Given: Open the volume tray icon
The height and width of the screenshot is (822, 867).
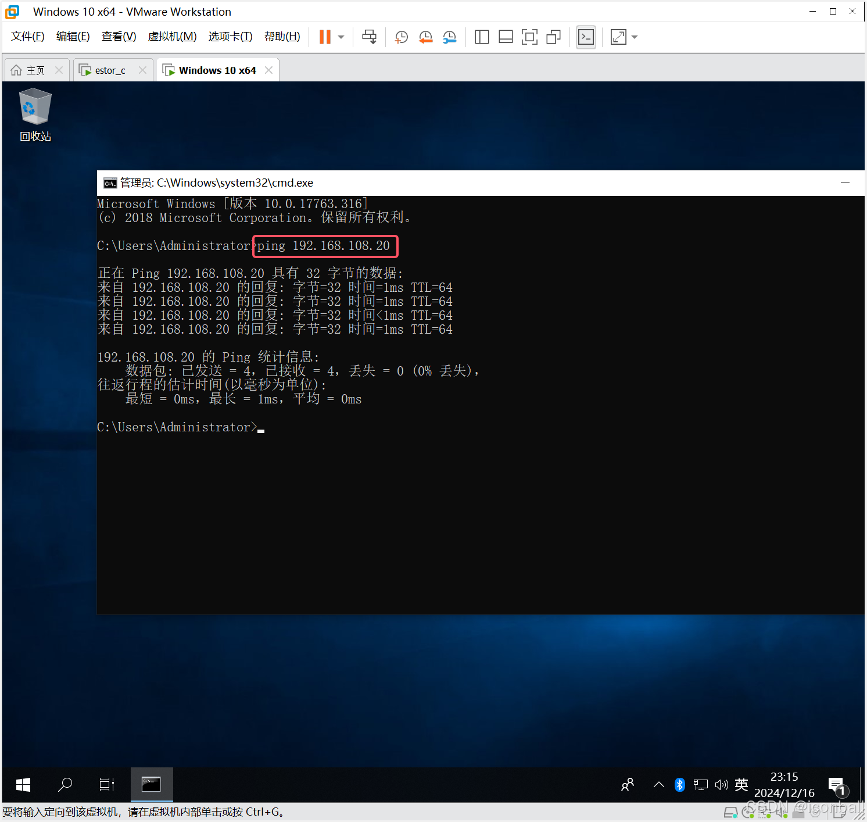Looking at the screenshot, I should [721, 785].
